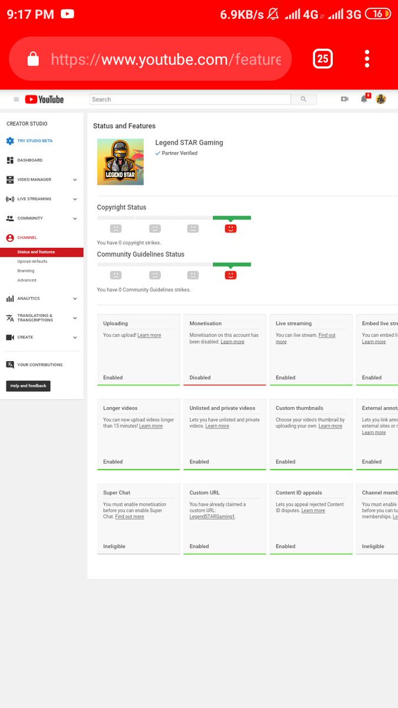Click the Try Studio Beta gear icon
The height and width of the screenshot is (708, 398).
[10, 141]
